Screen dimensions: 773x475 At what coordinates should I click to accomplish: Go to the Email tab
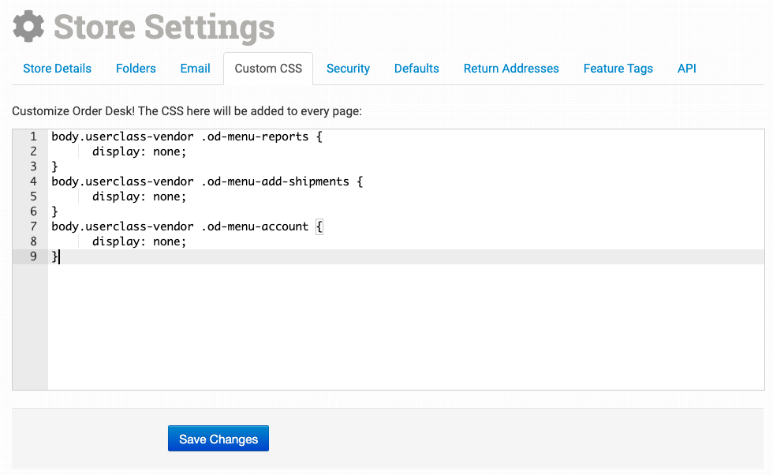click(x=195, y=69)
